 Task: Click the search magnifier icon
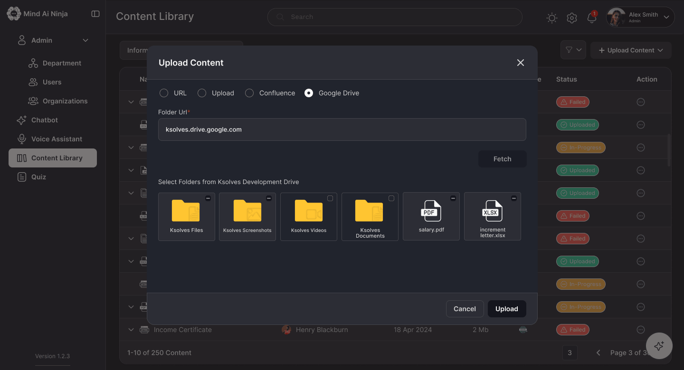(280, 17)
